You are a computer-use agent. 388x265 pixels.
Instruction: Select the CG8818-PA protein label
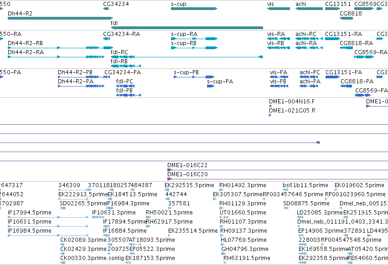(x=357, y=82)
